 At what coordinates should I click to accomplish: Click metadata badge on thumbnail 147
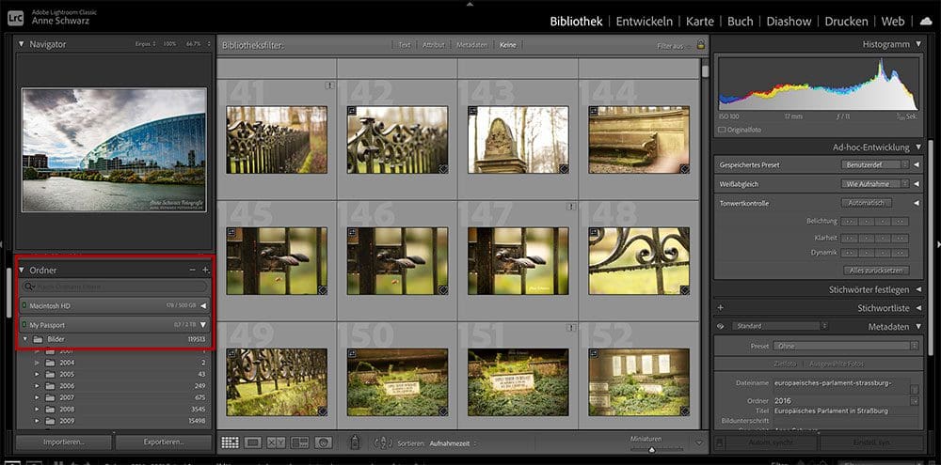[x=571, y=207]
